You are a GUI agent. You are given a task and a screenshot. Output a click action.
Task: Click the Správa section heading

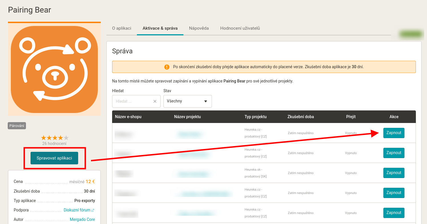[122, 51]
